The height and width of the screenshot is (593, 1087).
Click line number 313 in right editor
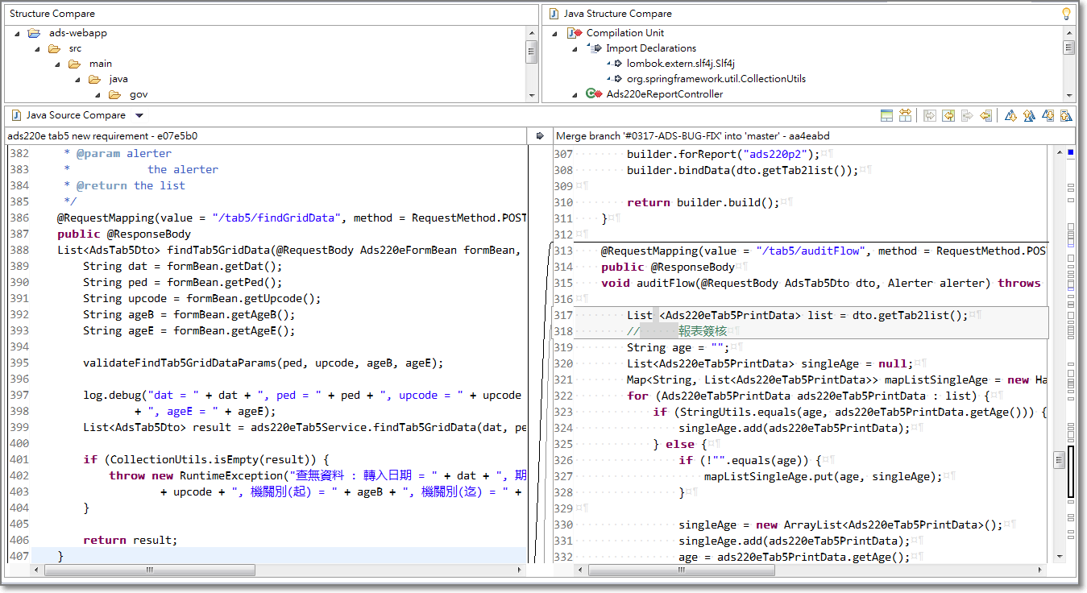coord(563,251)
